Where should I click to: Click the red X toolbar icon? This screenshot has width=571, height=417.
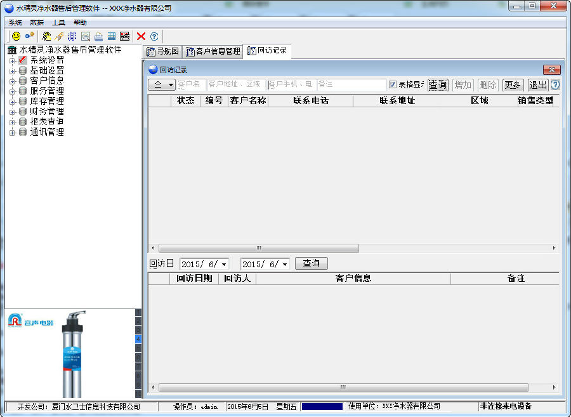pos(141,36)
